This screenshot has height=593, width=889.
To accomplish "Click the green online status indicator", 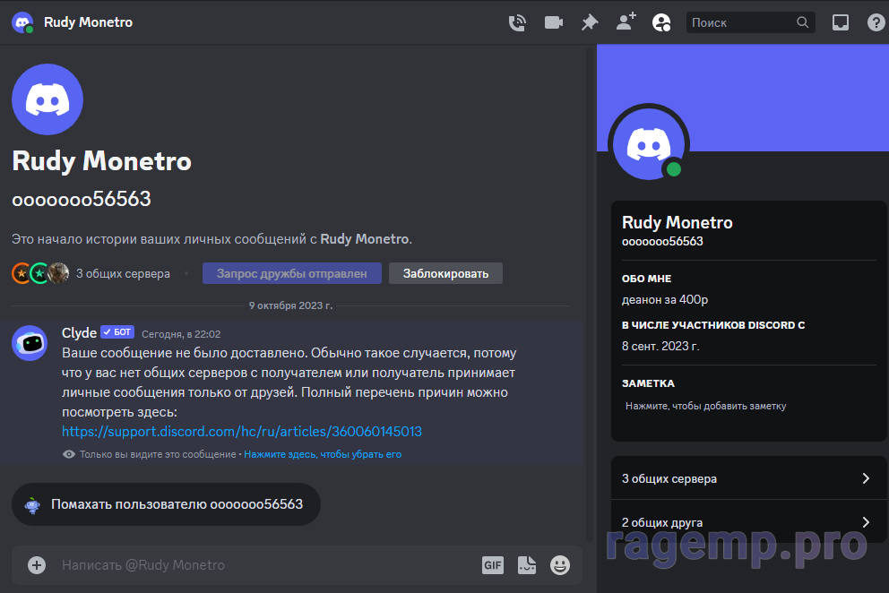I will 674,169.
